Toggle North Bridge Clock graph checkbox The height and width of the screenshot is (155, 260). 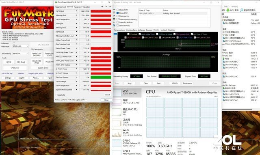pos(140,34)
